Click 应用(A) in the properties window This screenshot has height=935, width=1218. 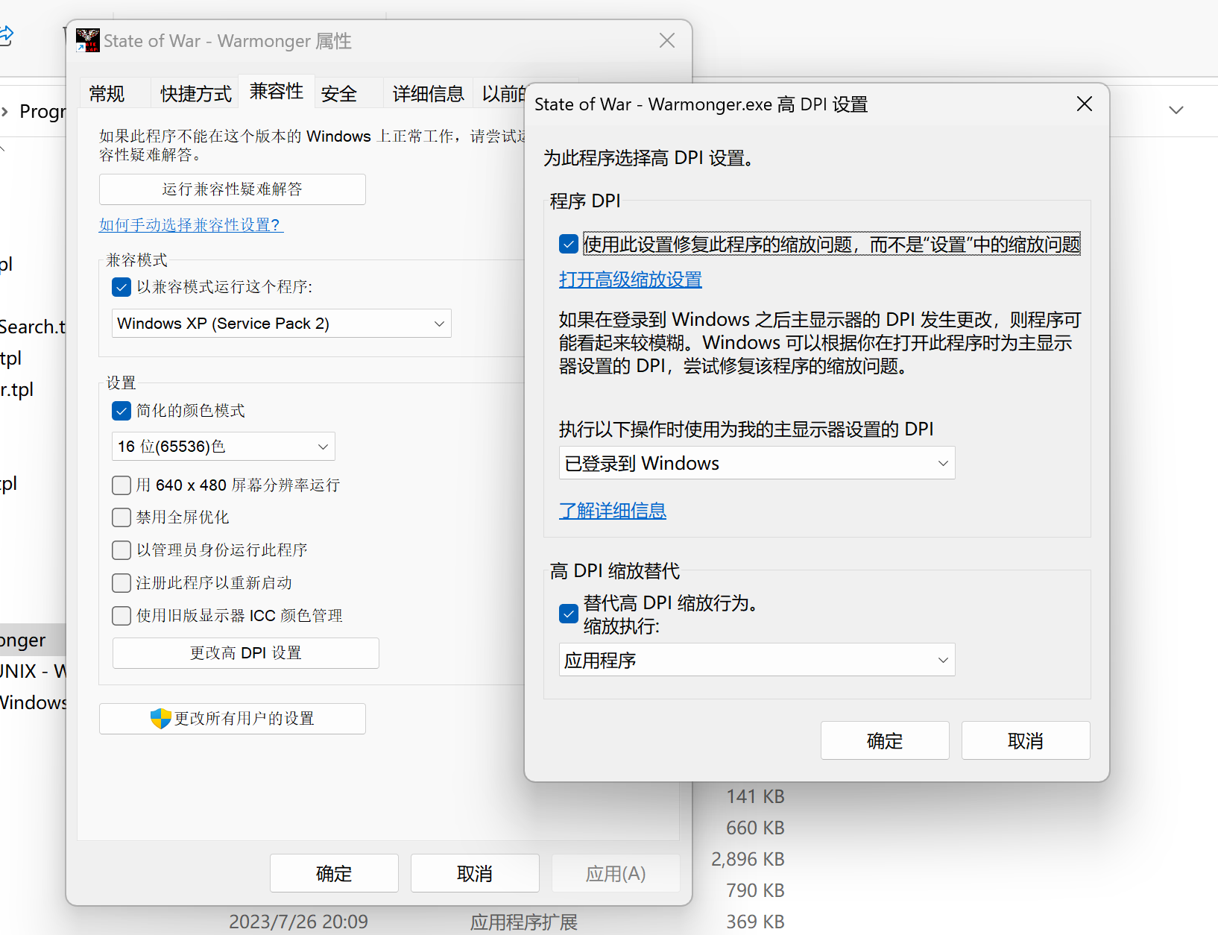pos(616,873)
